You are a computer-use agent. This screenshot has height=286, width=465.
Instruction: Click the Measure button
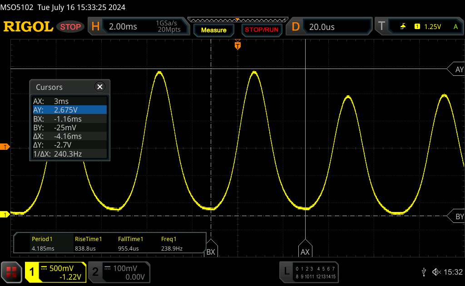[213, 30]
